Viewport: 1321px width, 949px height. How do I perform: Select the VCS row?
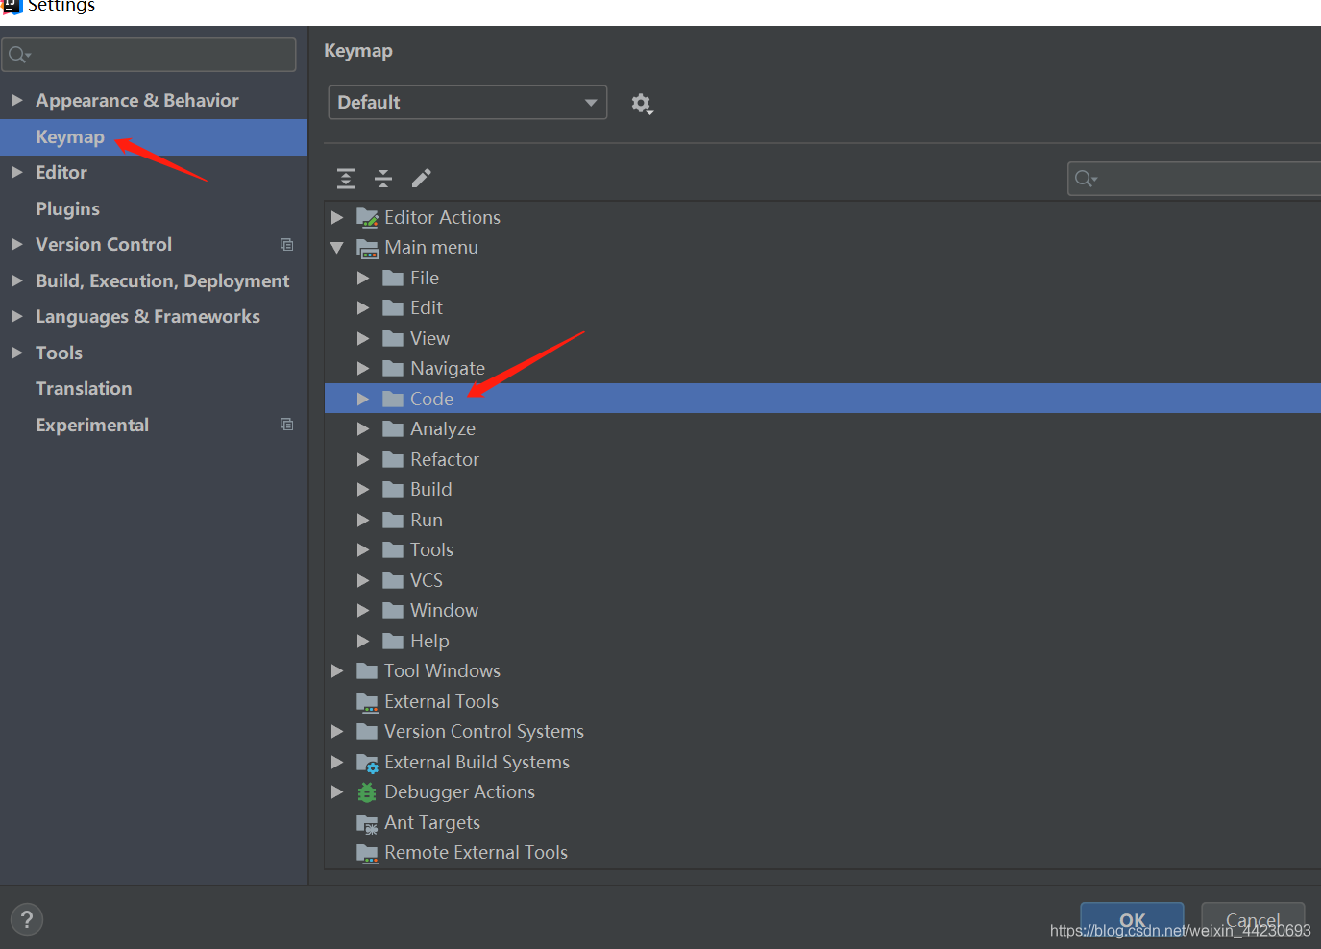pos(822,581)
